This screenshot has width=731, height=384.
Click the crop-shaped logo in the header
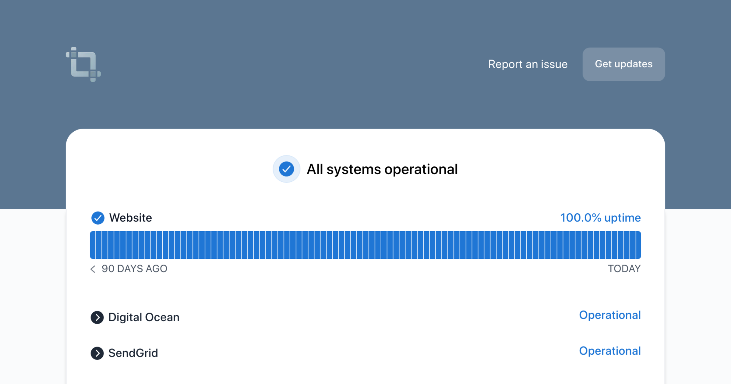coord(83,64)
